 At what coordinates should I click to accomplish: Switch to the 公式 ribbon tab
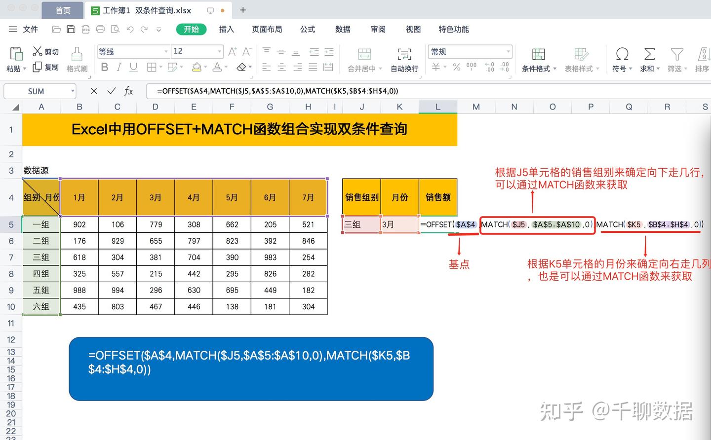click(307, 29)
